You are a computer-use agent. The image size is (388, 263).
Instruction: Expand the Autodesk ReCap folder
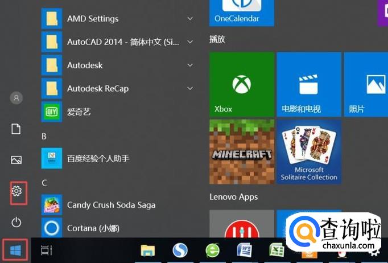coord(189,88)
